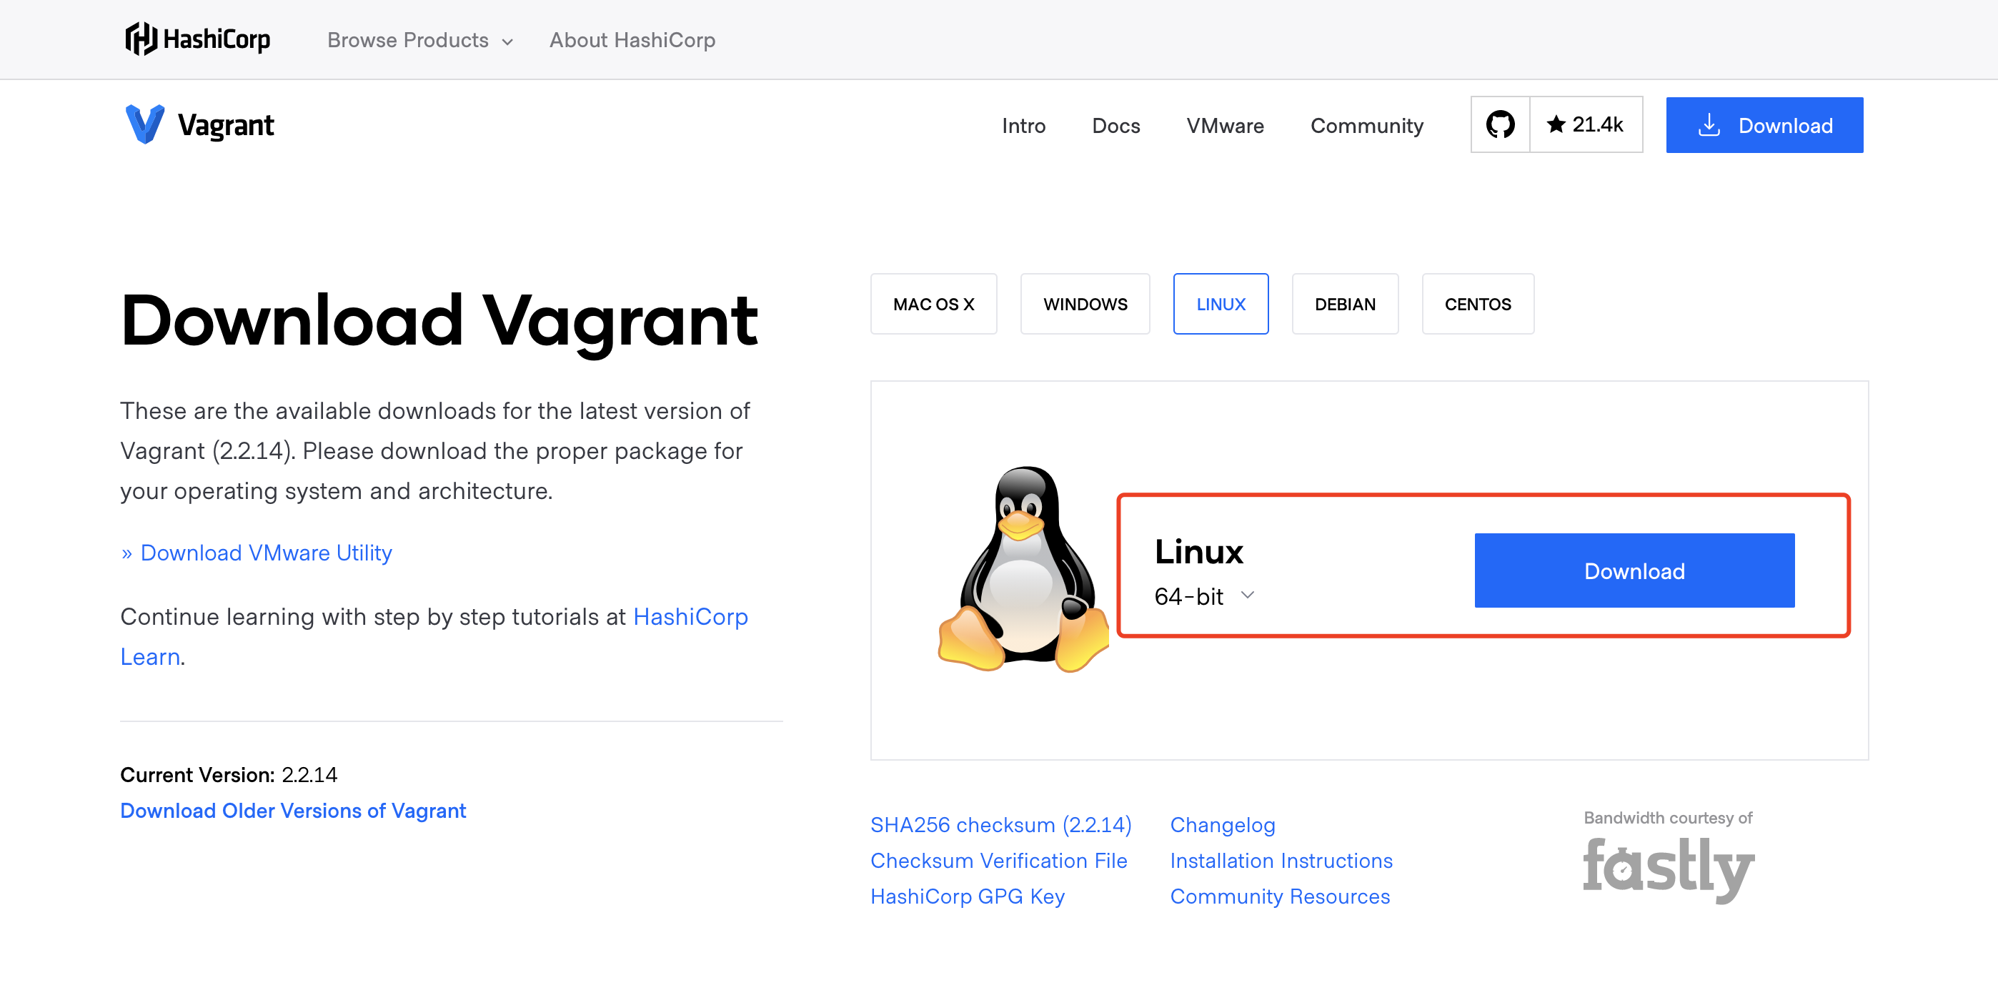Click the Linux 64-bit Download button
The image size is (1998, 1008).
(x=1634, y=570)
